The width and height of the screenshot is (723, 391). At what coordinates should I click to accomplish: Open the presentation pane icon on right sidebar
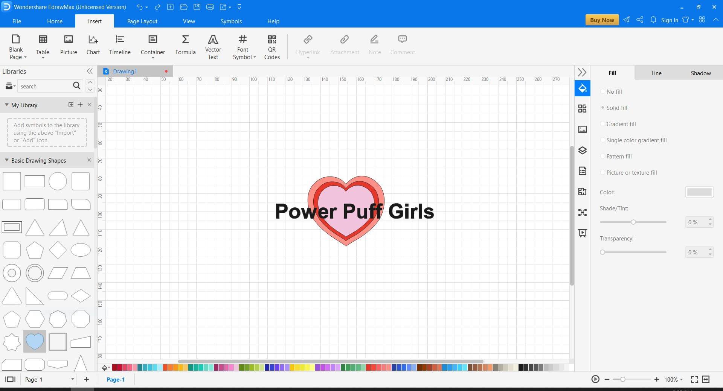(582, 233)
